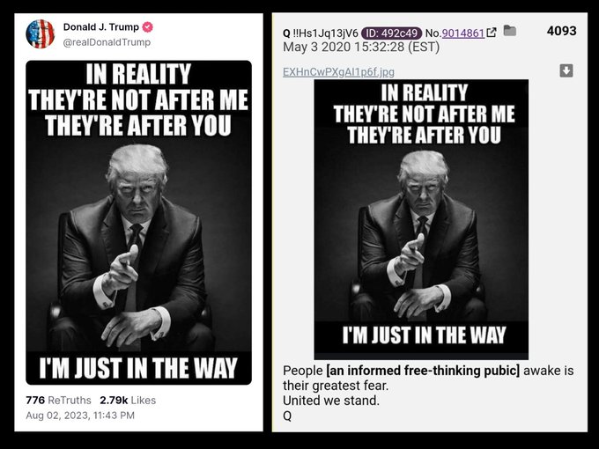This screenshot has height=449, width=599.
Task: Click the pink verified badge icon
Action: coord(148,27)
